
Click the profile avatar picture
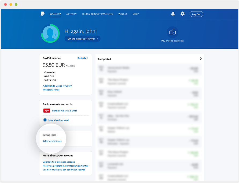50,33
